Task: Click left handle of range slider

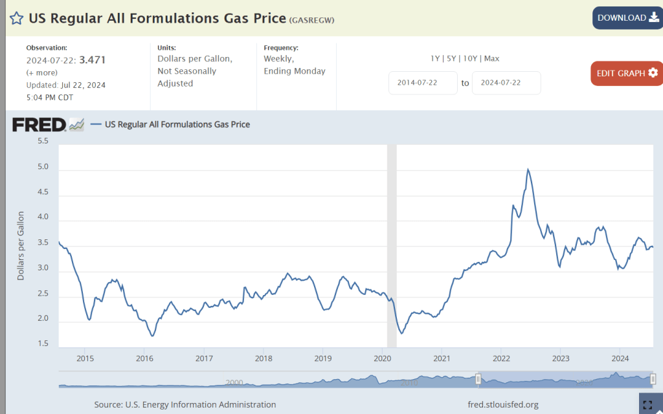Action: (478, 379)
